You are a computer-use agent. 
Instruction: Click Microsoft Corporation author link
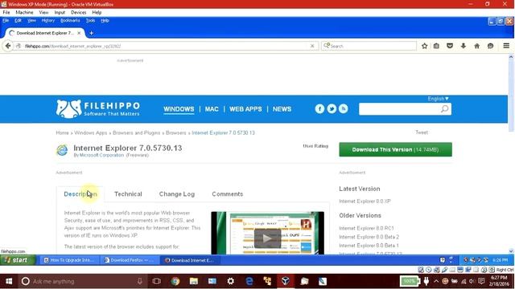click(101, 155)
